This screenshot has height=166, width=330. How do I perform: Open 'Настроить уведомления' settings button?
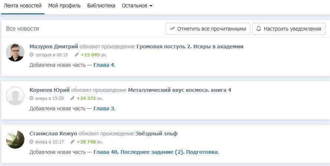pos(288,29)
